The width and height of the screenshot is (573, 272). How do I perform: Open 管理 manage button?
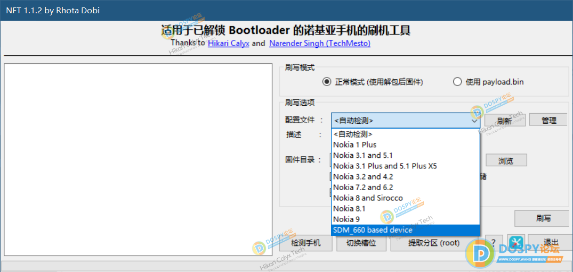548,120
